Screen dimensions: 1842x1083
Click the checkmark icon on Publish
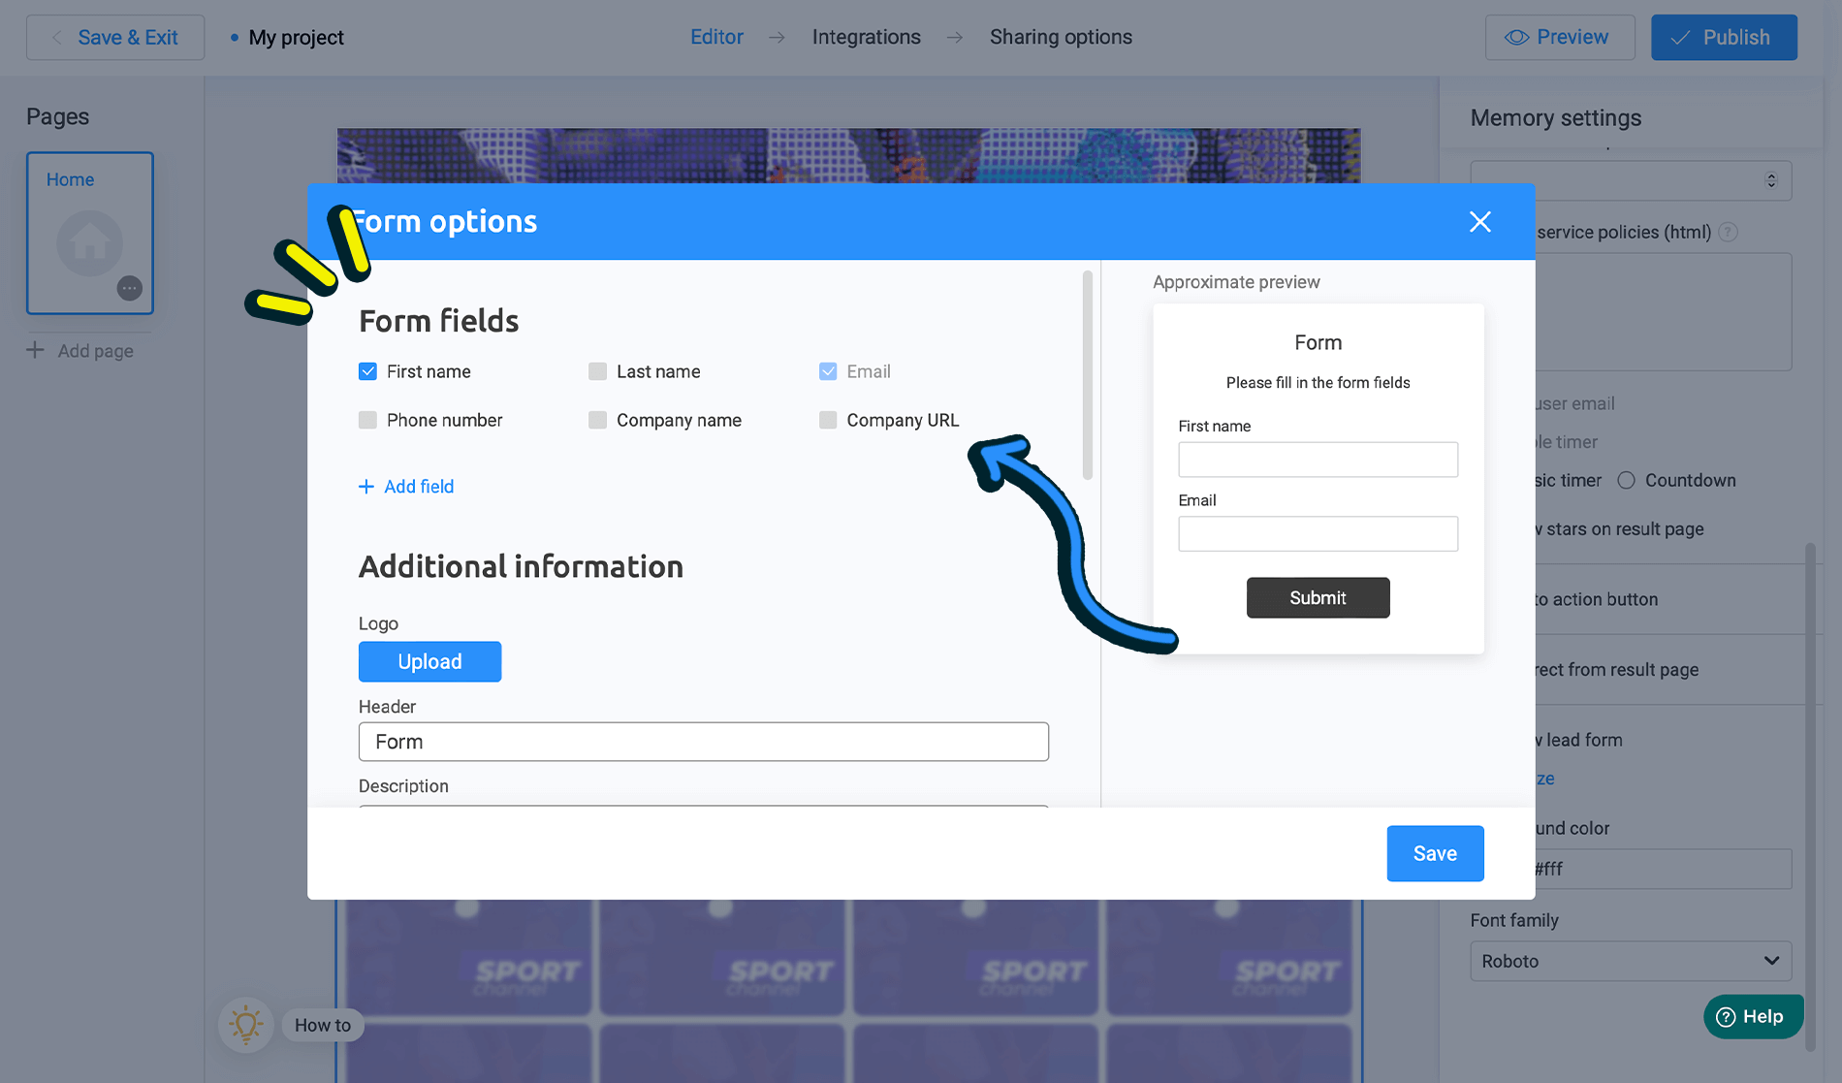tap(1680, 38)
